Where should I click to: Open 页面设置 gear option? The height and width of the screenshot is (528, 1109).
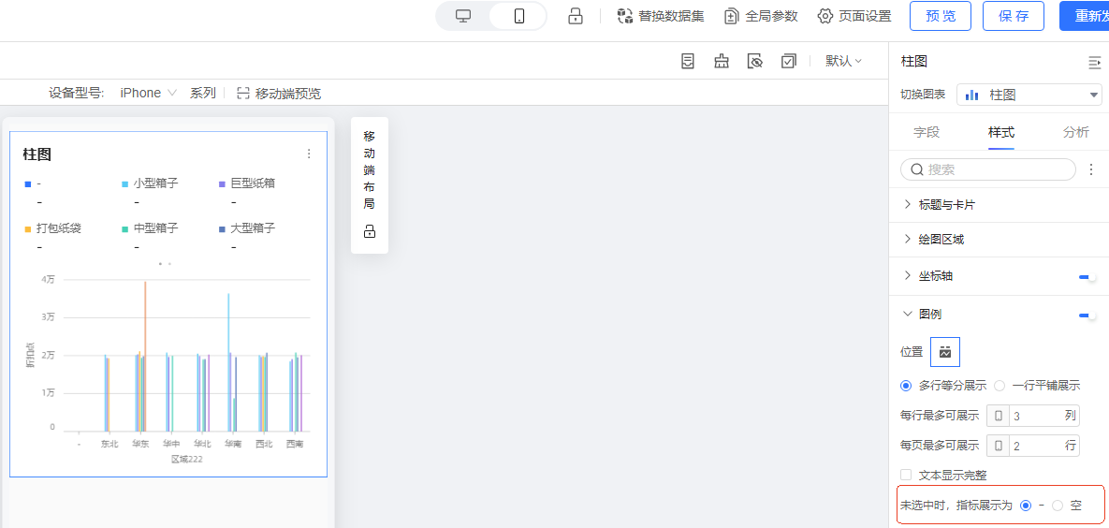click(x=854, y=16)
